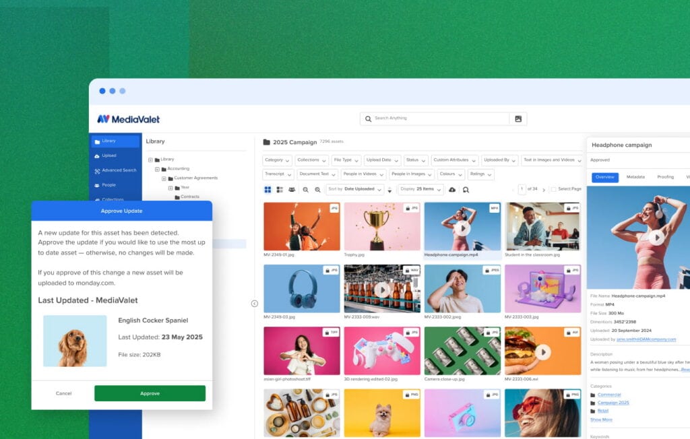This screenshot has height=439, width=690.
Task: Open the Collections filter dropdown
Action: (x=311, y=160)
